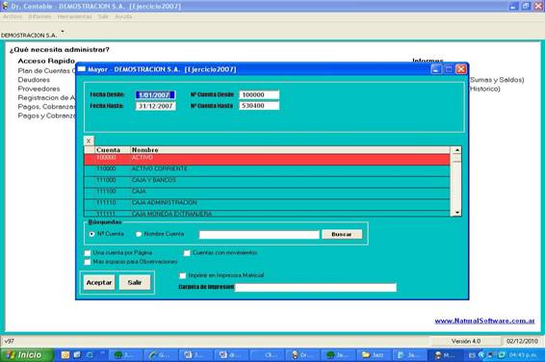This screenshot has width=545, height=362.
Task: Switch to the Dr... taskbar item
Action: click(302, 355)
